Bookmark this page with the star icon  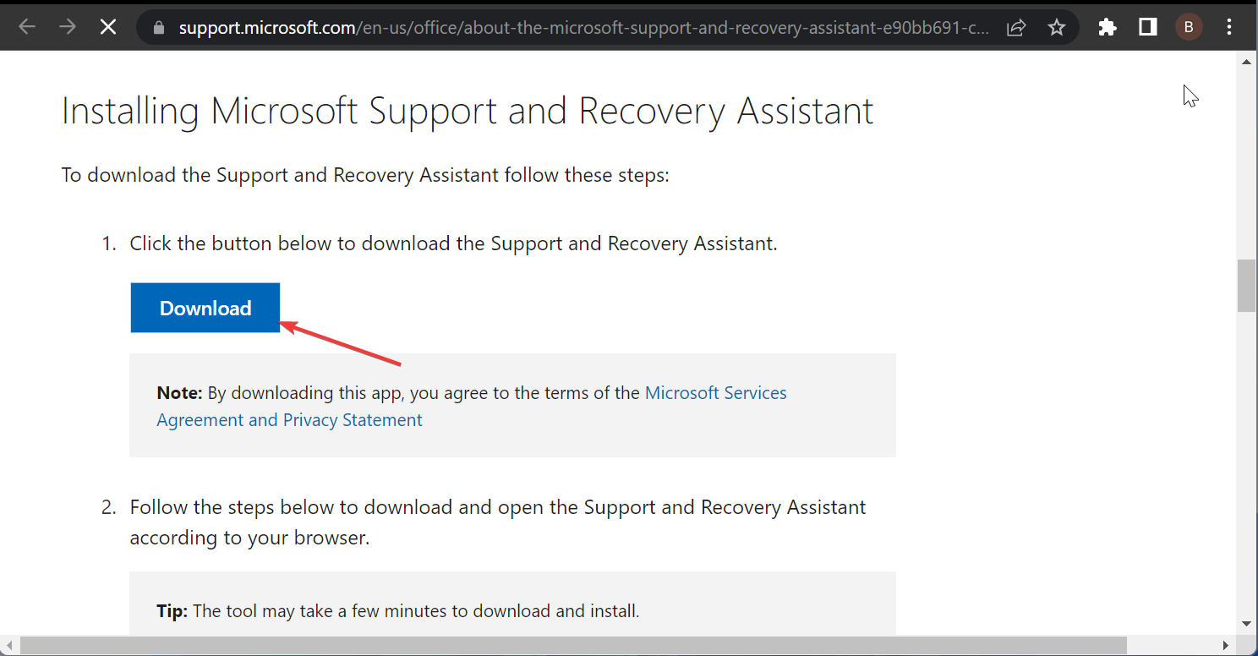[1057, 28]
